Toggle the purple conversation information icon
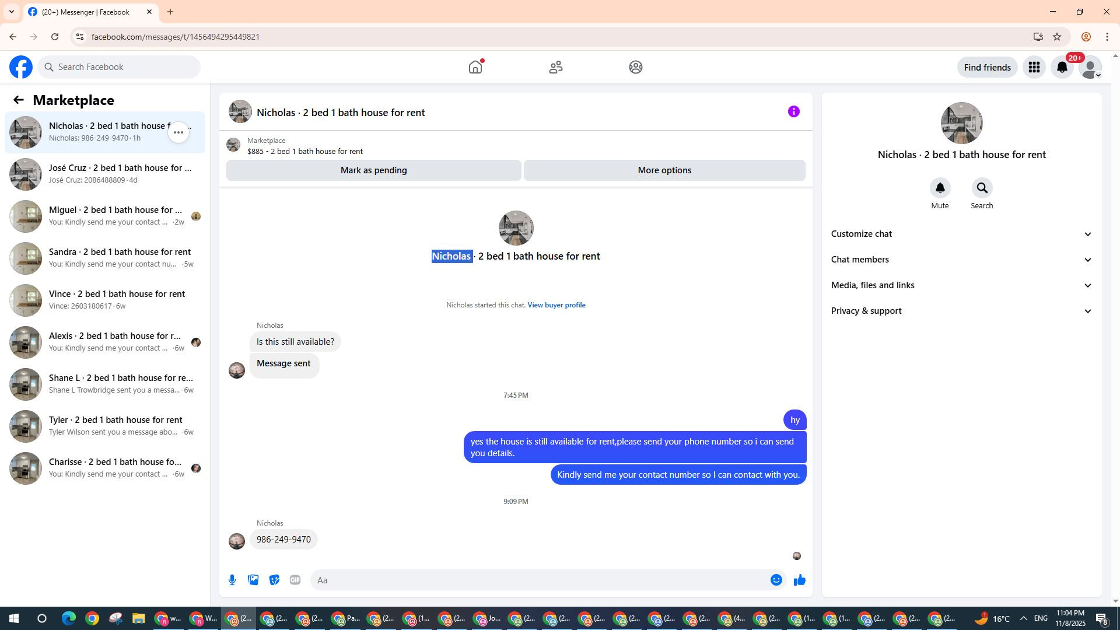The width and height of the screenshot is (1120, 630). [793, 111]
